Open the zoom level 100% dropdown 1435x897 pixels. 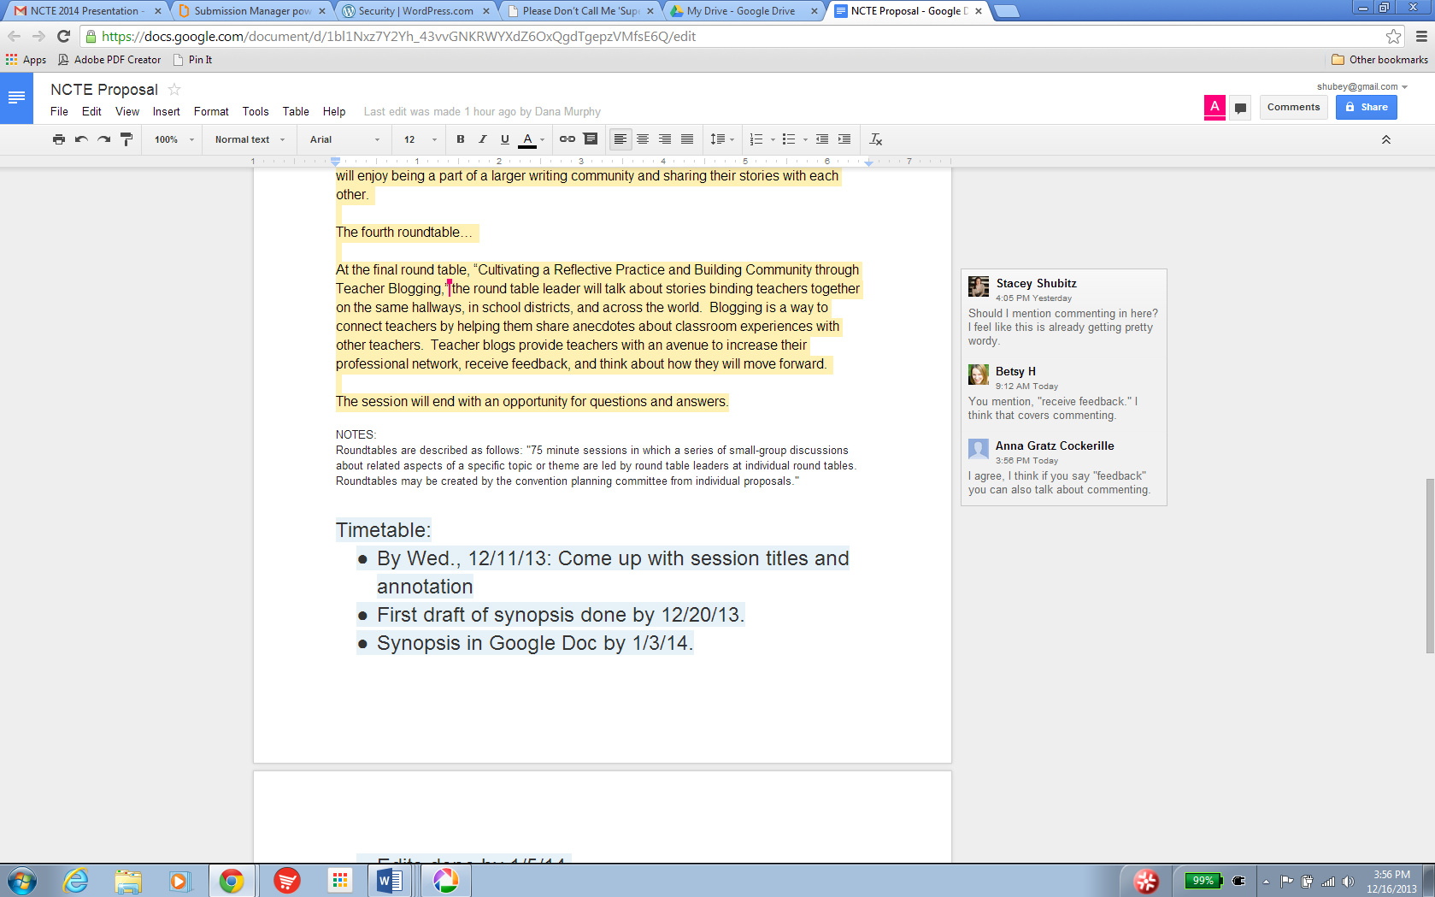click(174, 139)
